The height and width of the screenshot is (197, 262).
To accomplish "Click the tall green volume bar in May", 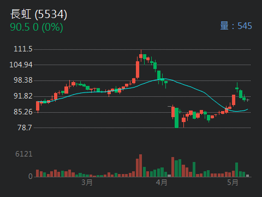I will [237, 170].
